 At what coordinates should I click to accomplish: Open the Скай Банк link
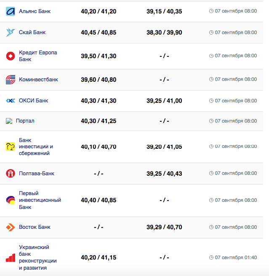pos(32,32)
